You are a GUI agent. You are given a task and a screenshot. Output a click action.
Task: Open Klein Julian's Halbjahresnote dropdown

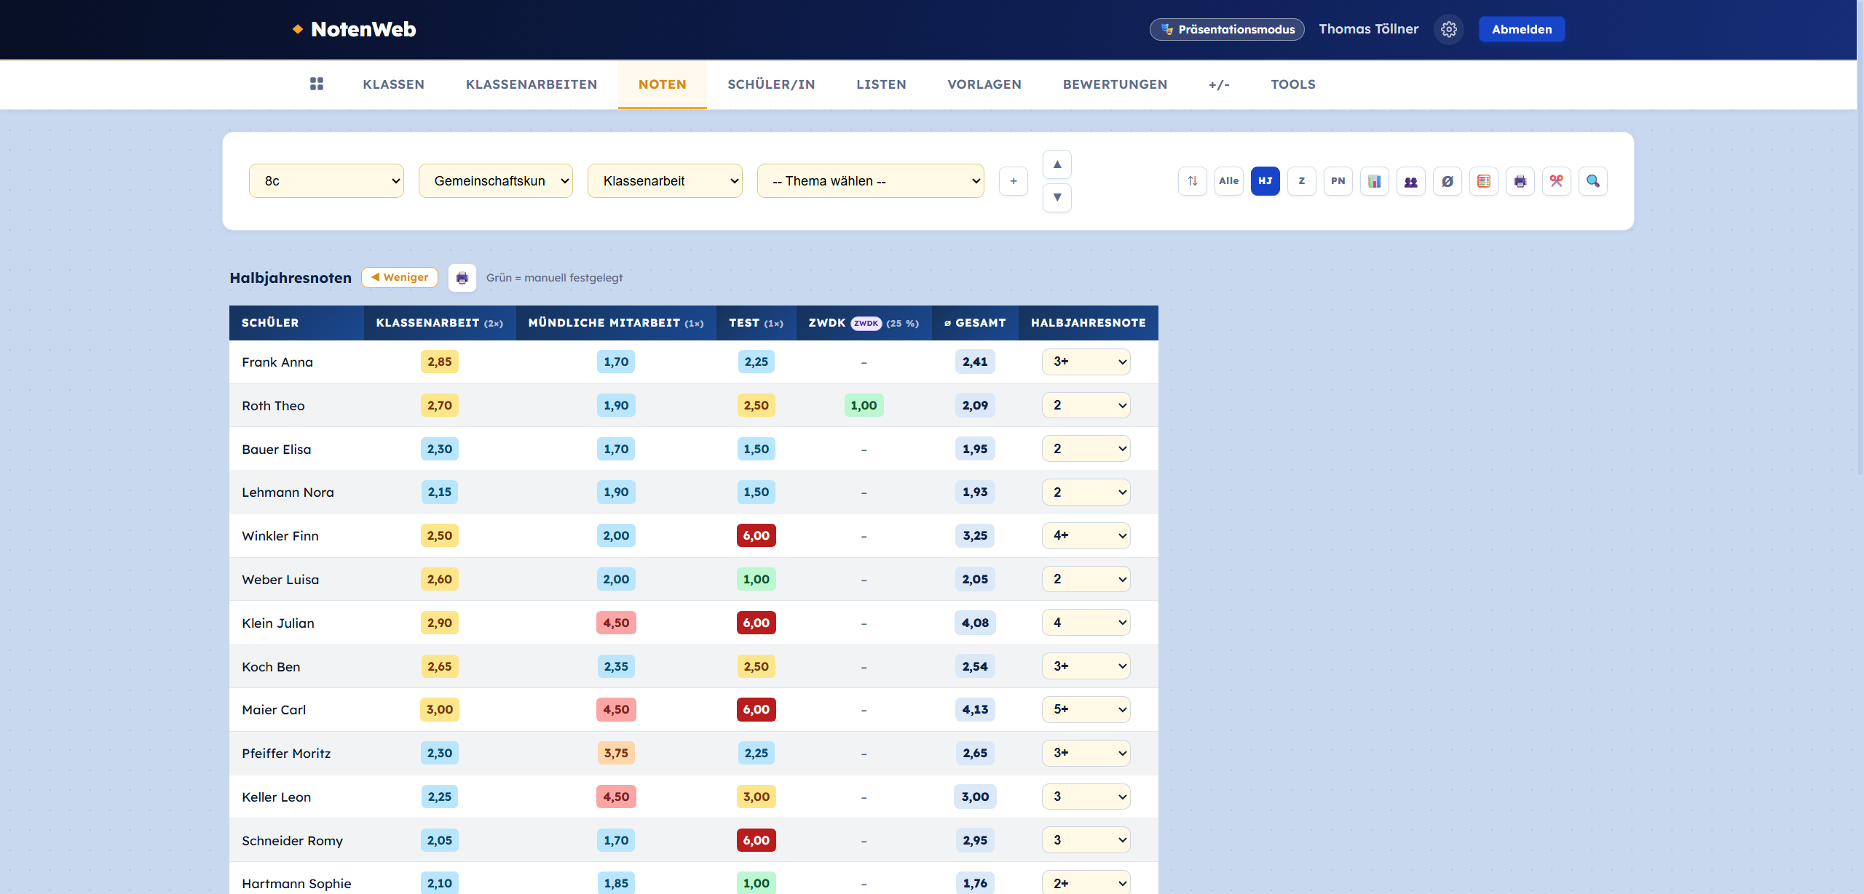point(1086,623)
